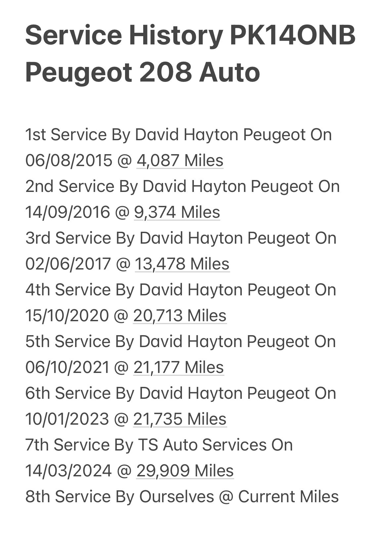387x543 pixels.
Task: Click the 5th Service line text
Action: click(180, 341)
